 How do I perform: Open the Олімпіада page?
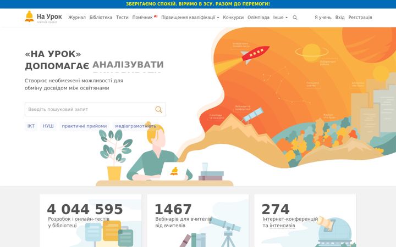tap(258, 18)
